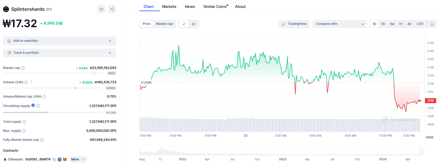Open the Chart tab
Screen dimensions: 439x168
(x=149, y=7)
